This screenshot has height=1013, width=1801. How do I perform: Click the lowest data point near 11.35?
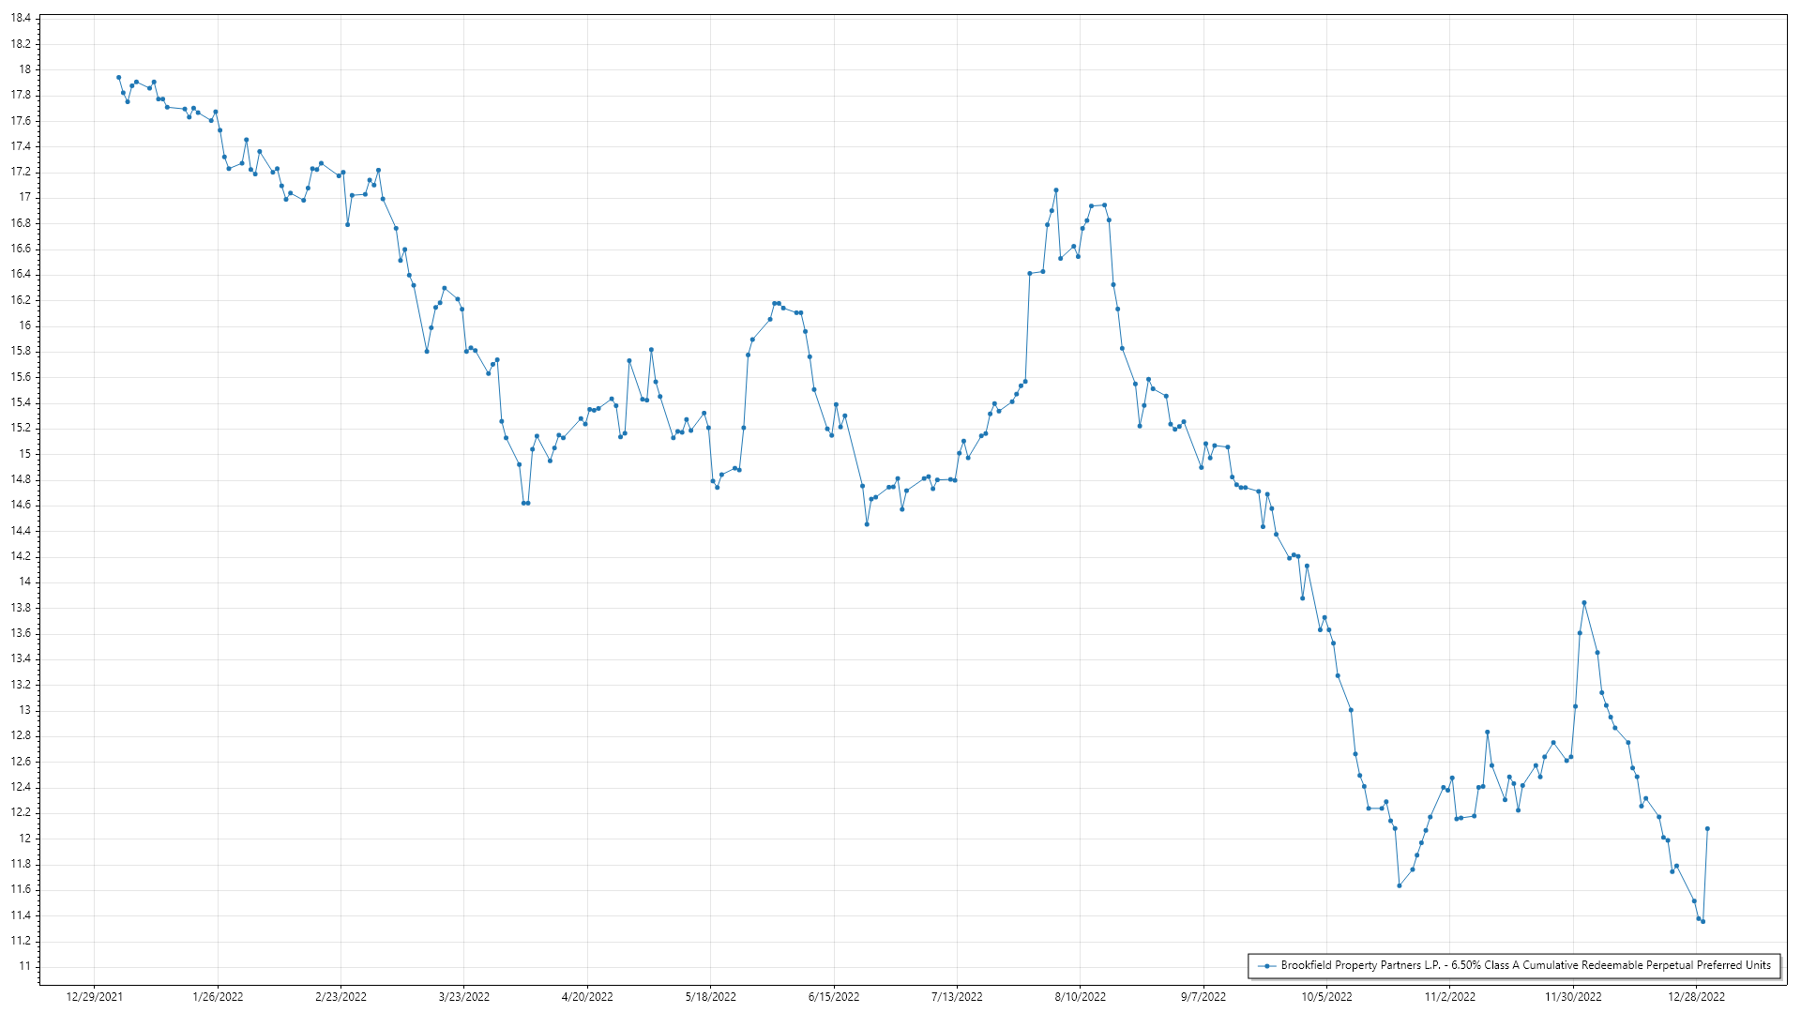[x=1703, y=921]
